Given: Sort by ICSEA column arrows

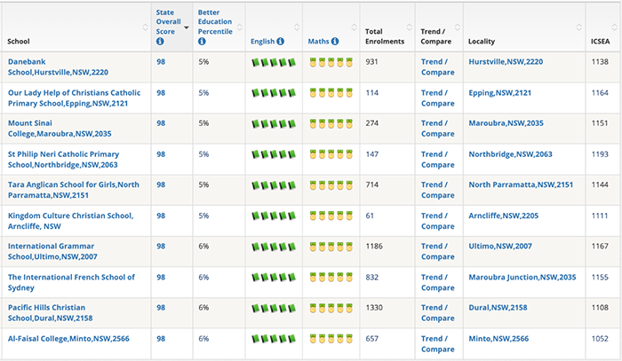Looking at the screenshot, I should (615, 27).
